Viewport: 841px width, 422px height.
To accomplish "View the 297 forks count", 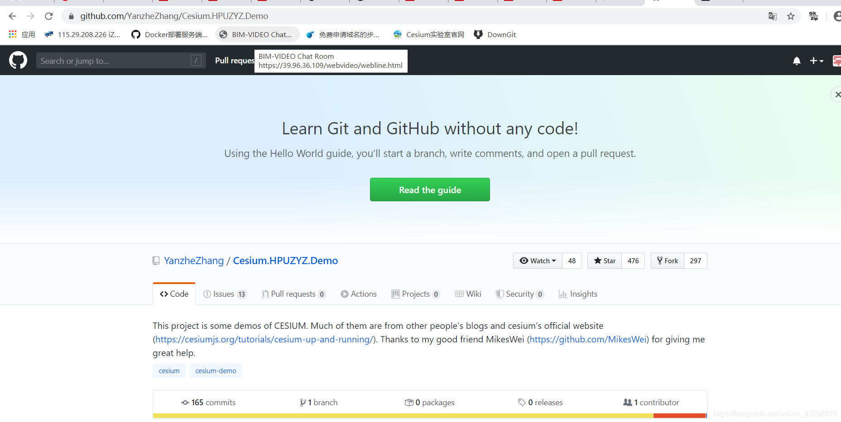I will (x=696, y=261).
